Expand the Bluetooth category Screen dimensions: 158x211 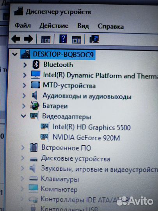[25, 65]
